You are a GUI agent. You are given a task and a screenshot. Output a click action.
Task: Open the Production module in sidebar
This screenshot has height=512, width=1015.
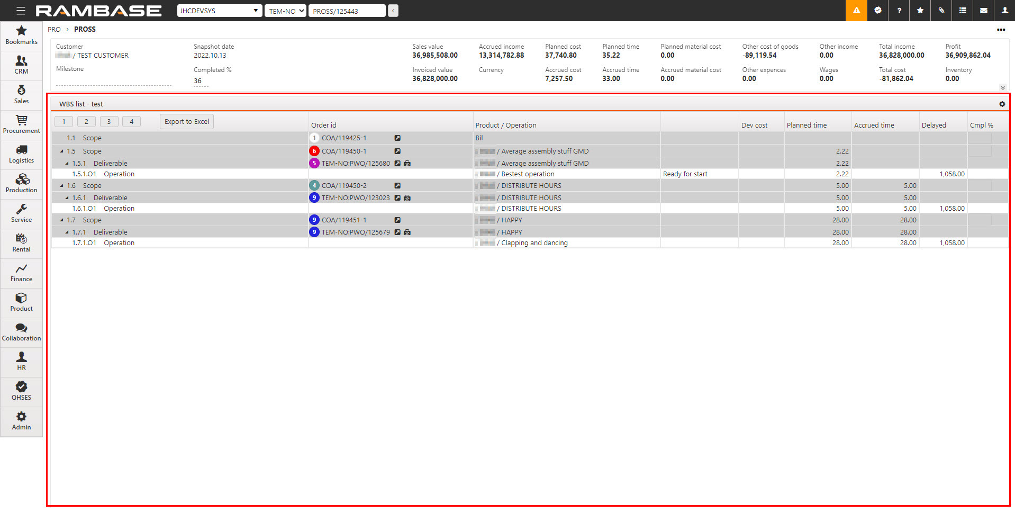21,183
